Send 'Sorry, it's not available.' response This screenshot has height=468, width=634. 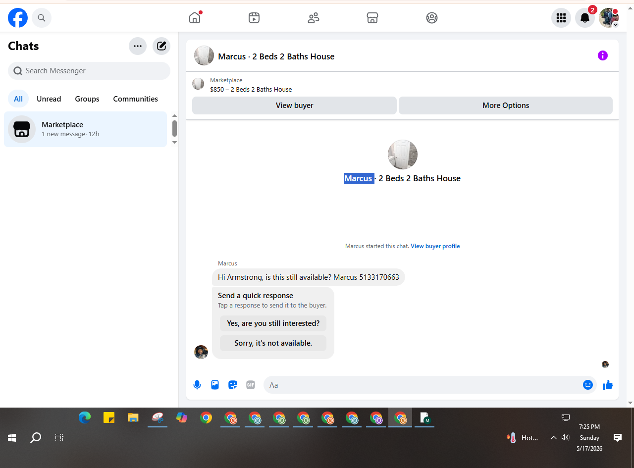pos(273,343)
